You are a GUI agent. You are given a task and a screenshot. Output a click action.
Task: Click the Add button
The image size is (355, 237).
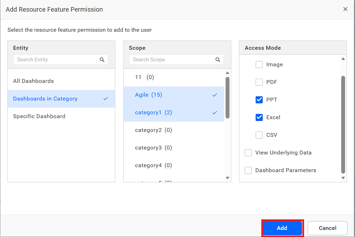pyautogui.click(x=282, y=228)
